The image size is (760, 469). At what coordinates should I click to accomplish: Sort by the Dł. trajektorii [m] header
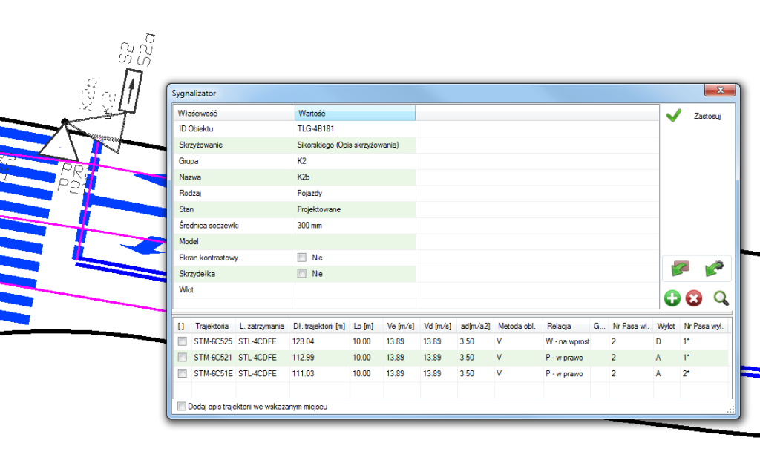(x=319, y=326)
